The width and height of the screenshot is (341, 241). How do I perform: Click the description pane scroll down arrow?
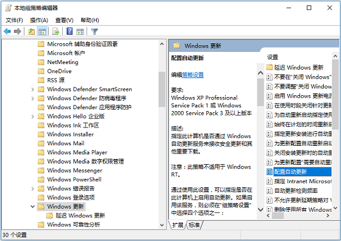(x=260, y=210)
